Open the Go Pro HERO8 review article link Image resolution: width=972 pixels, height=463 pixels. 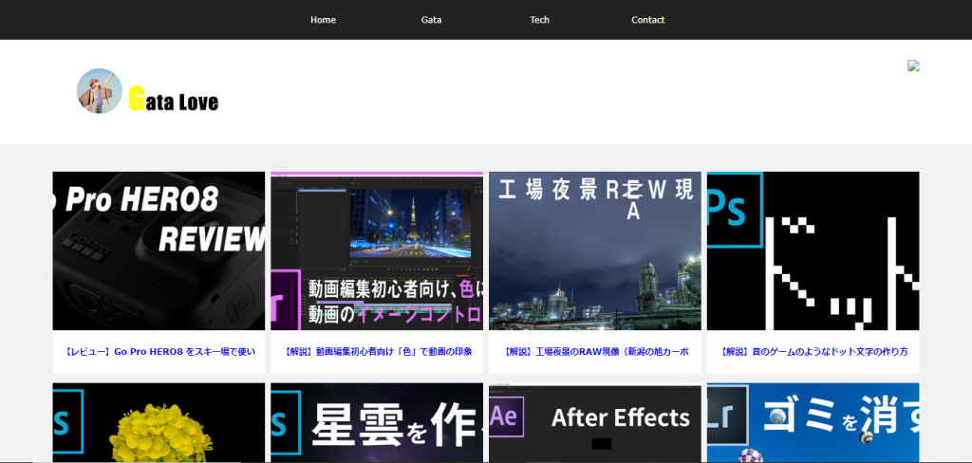(159, 352)
